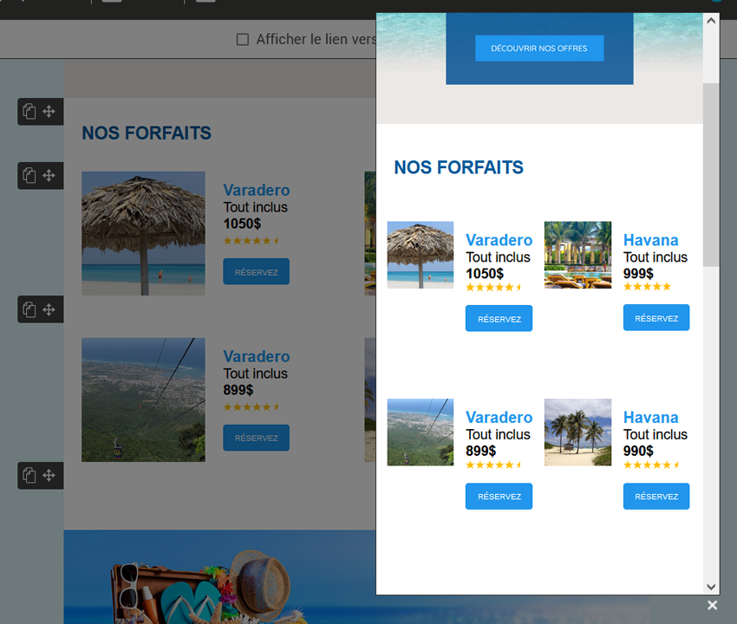
Task: Duplicate the Varadero 1050$ row block
Action: pos(29,176)
